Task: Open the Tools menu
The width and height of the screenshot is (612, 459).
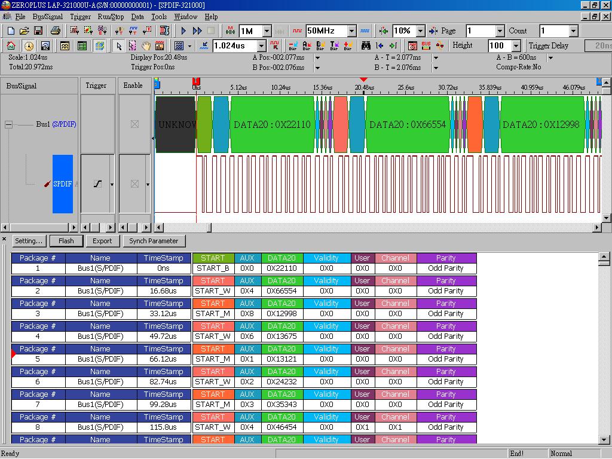Action: (x=158, y=16)
